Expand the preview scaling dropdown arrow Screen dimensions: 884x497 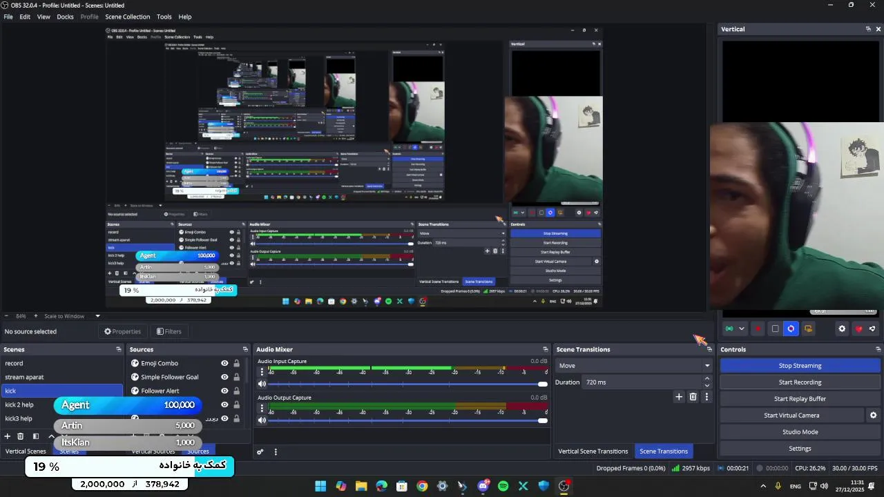97,316
